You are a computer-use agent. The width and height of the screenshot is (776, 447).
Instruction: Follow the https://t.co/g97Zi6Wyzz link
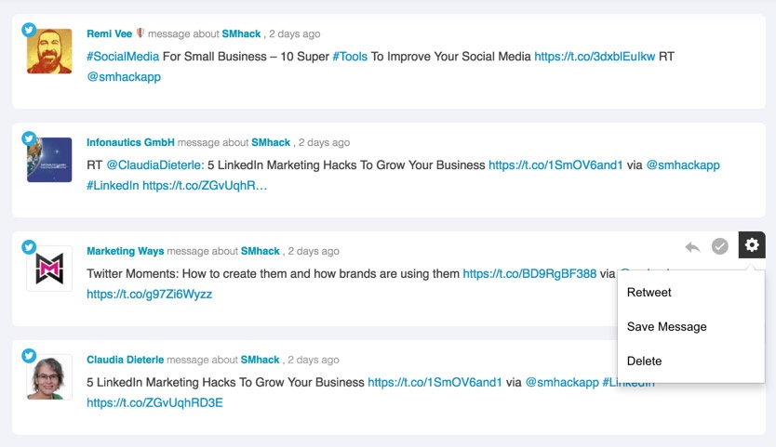pos(150,295)
